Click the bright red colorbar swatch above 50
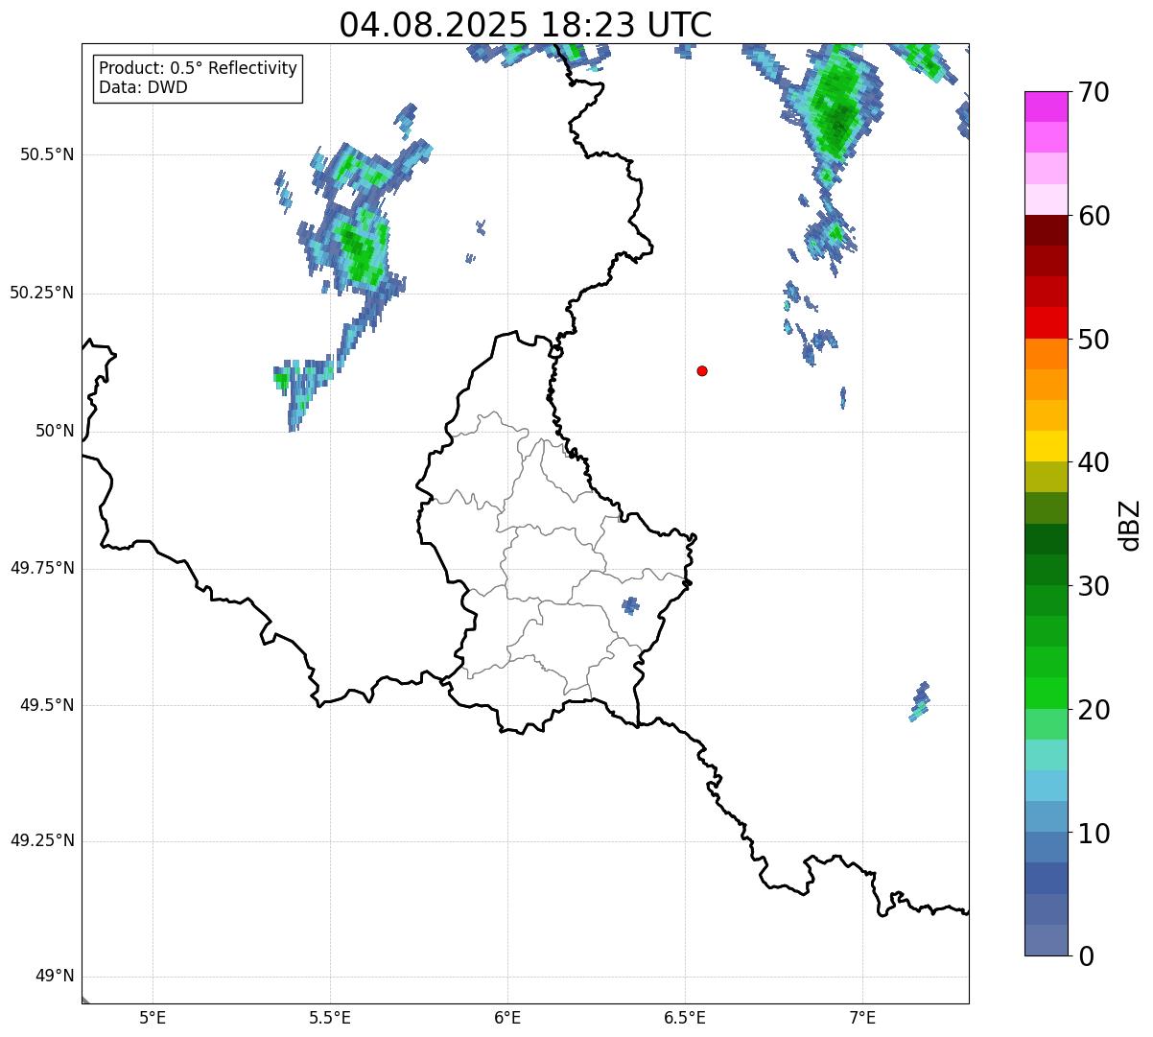This screenshot has width=1153, height=1037. [1046, 323]
